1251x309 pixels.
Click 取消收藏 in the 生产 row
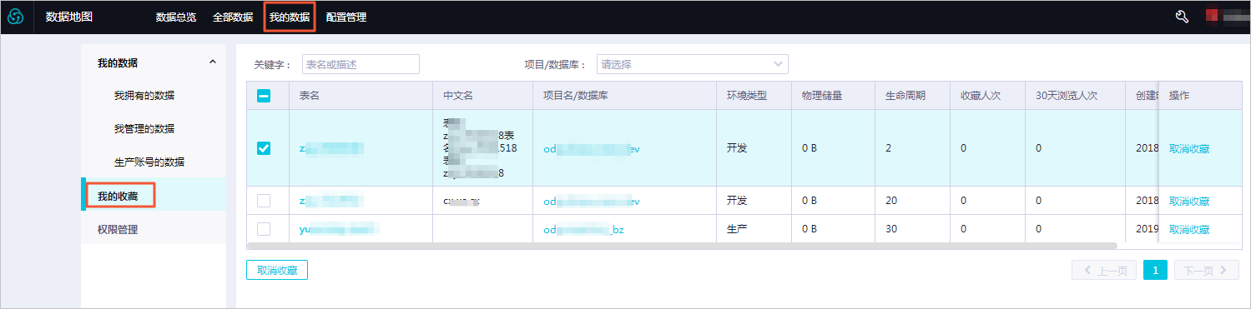click(x=1189, y=230)
